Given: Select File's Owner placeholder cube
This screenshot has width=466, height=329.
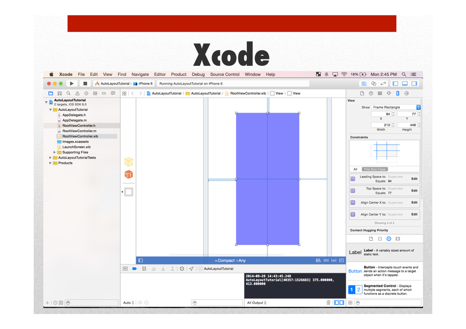Looking at the screenshot, I should pyautogui.click(x=129, y=162).
